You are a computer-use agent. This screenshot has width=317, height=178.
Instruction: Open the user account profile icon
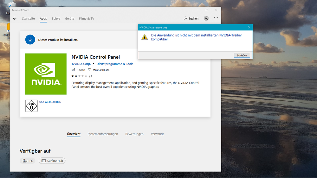point(206,18)
